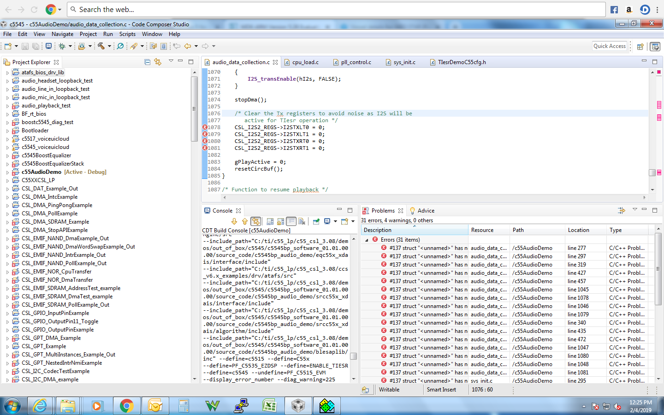Click the code editor vertical scrollbar thumb
Screen dimensions: 664x415
point(652,172)
